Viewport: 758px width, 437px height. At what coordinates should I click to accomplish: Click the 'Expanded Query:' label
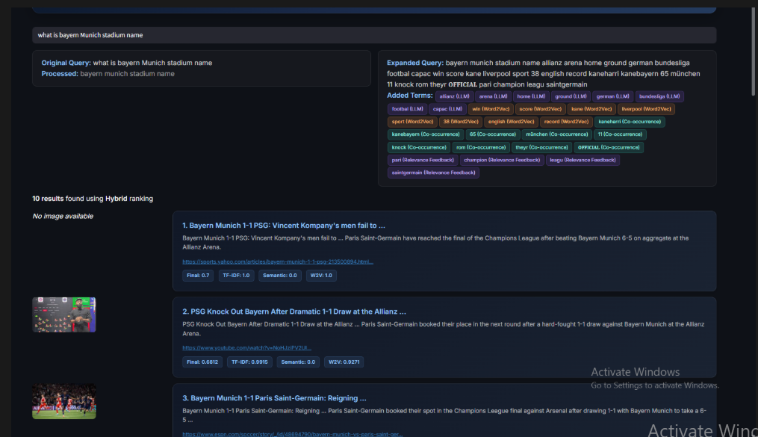click(x=414, y=63)
